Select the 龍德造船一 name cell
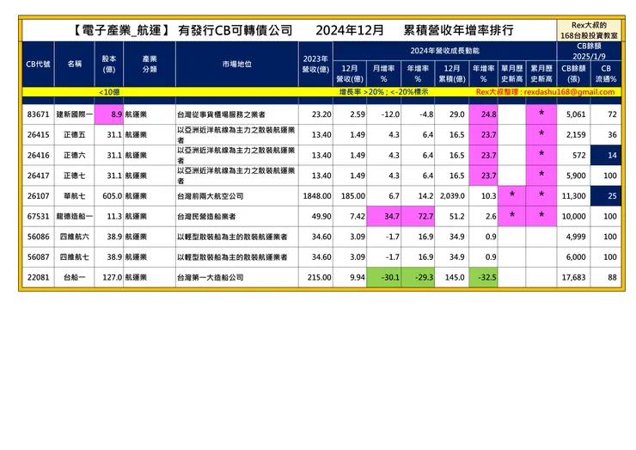This screenshot has width=636, height=450. 74,216
